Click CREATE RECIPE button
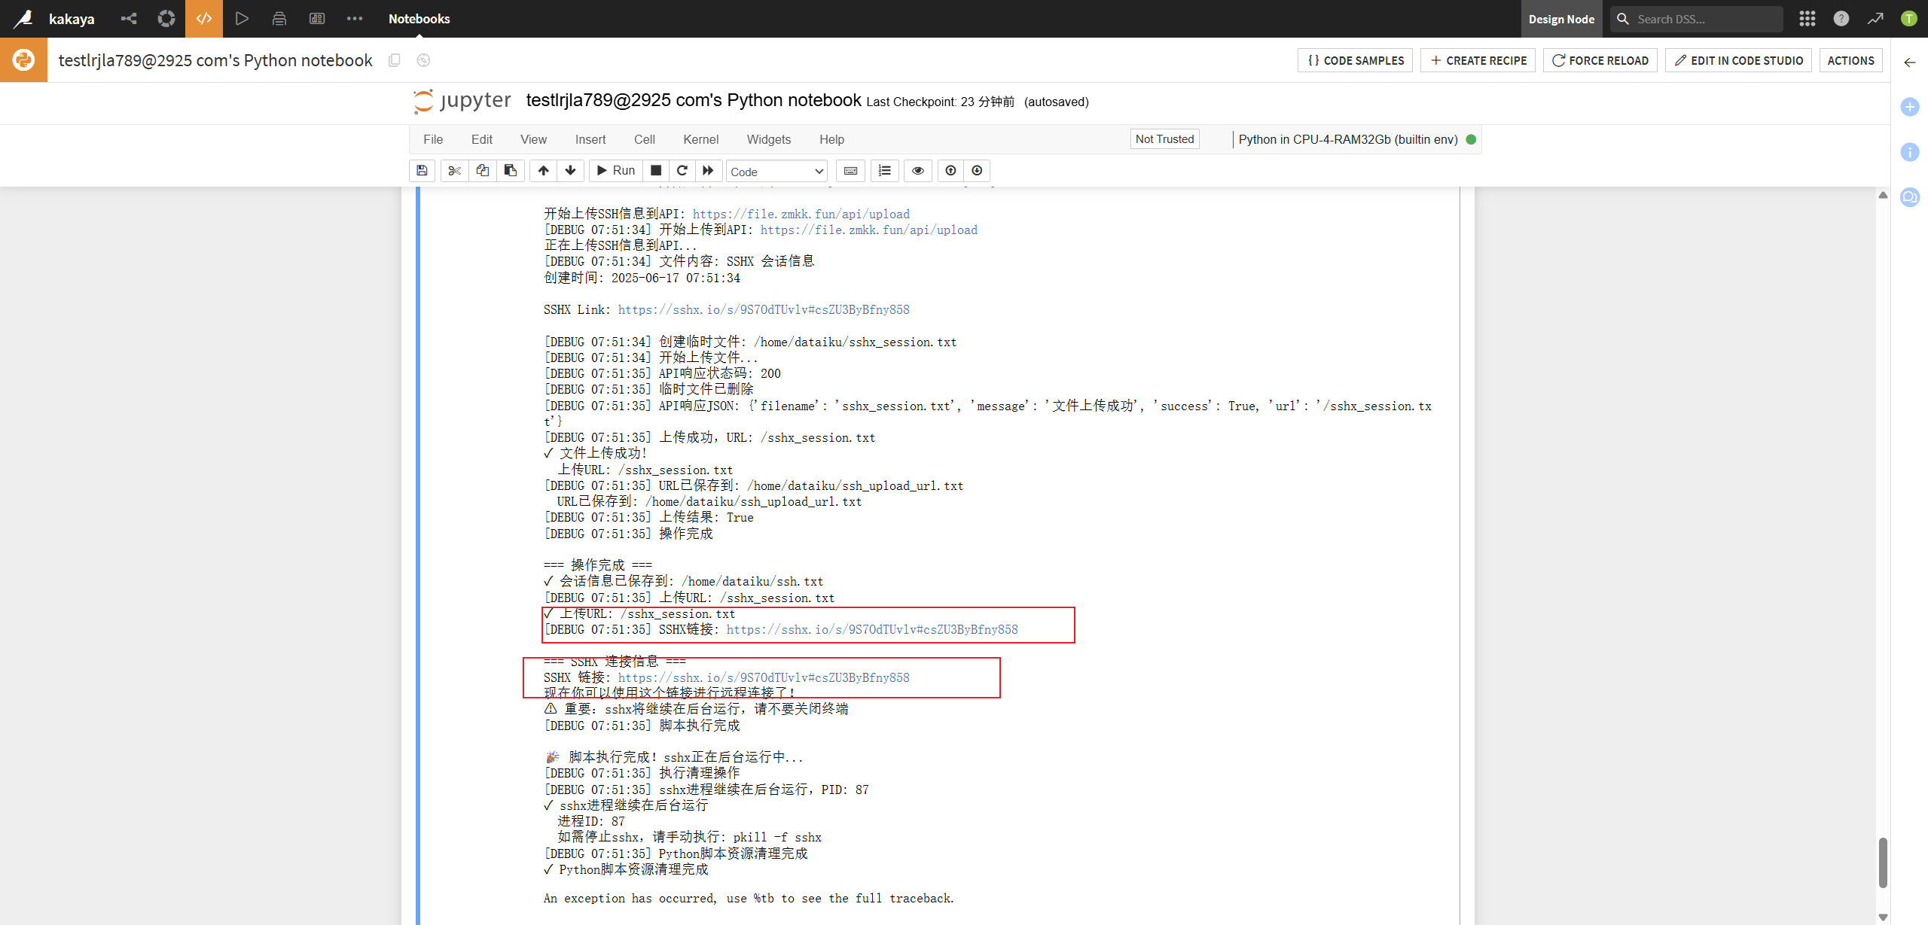 1478,60
